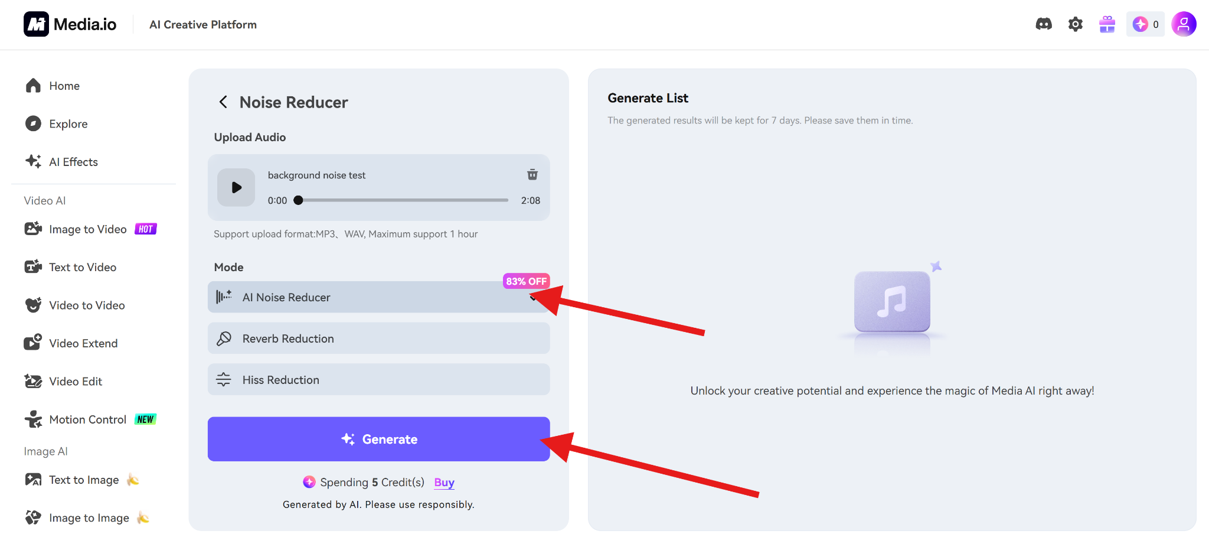Click the gift box rewards icon
The image size is (1209, 547).
(1107, 24)
